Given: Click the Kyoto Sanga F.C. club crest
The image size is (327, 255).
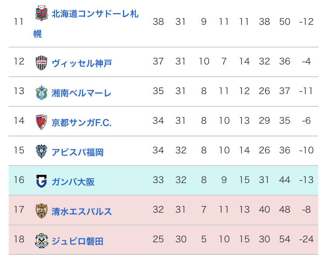Looking at the screenshot, I should 42,122.
